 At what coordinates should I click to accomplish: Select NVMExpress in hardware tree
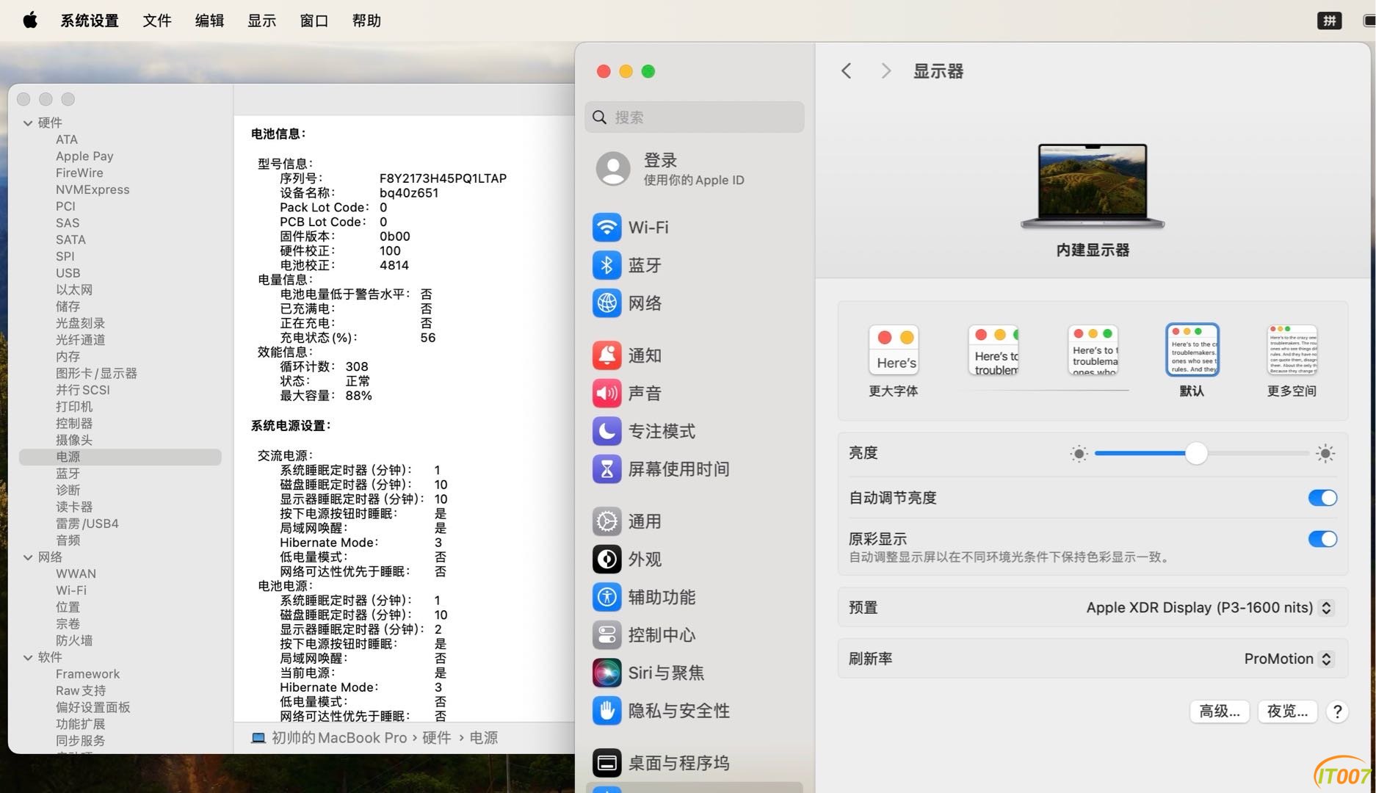point(93,189)
